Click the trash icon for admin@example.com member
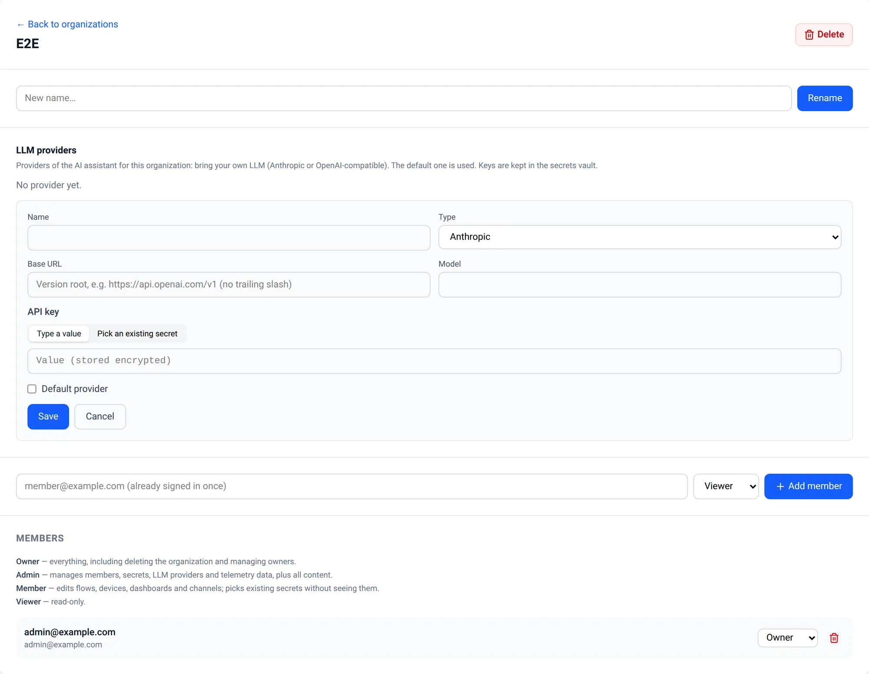The width and height of the screenshot is (869, 674). tap(834, 638)
